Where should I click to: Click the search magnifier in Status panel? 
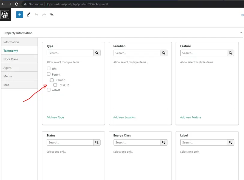coord(97,142)
